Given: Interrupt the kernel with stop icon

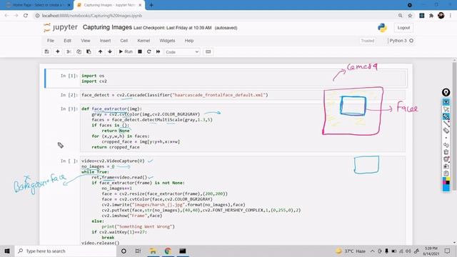Looking at the screenshot, I should click(140, 51).
